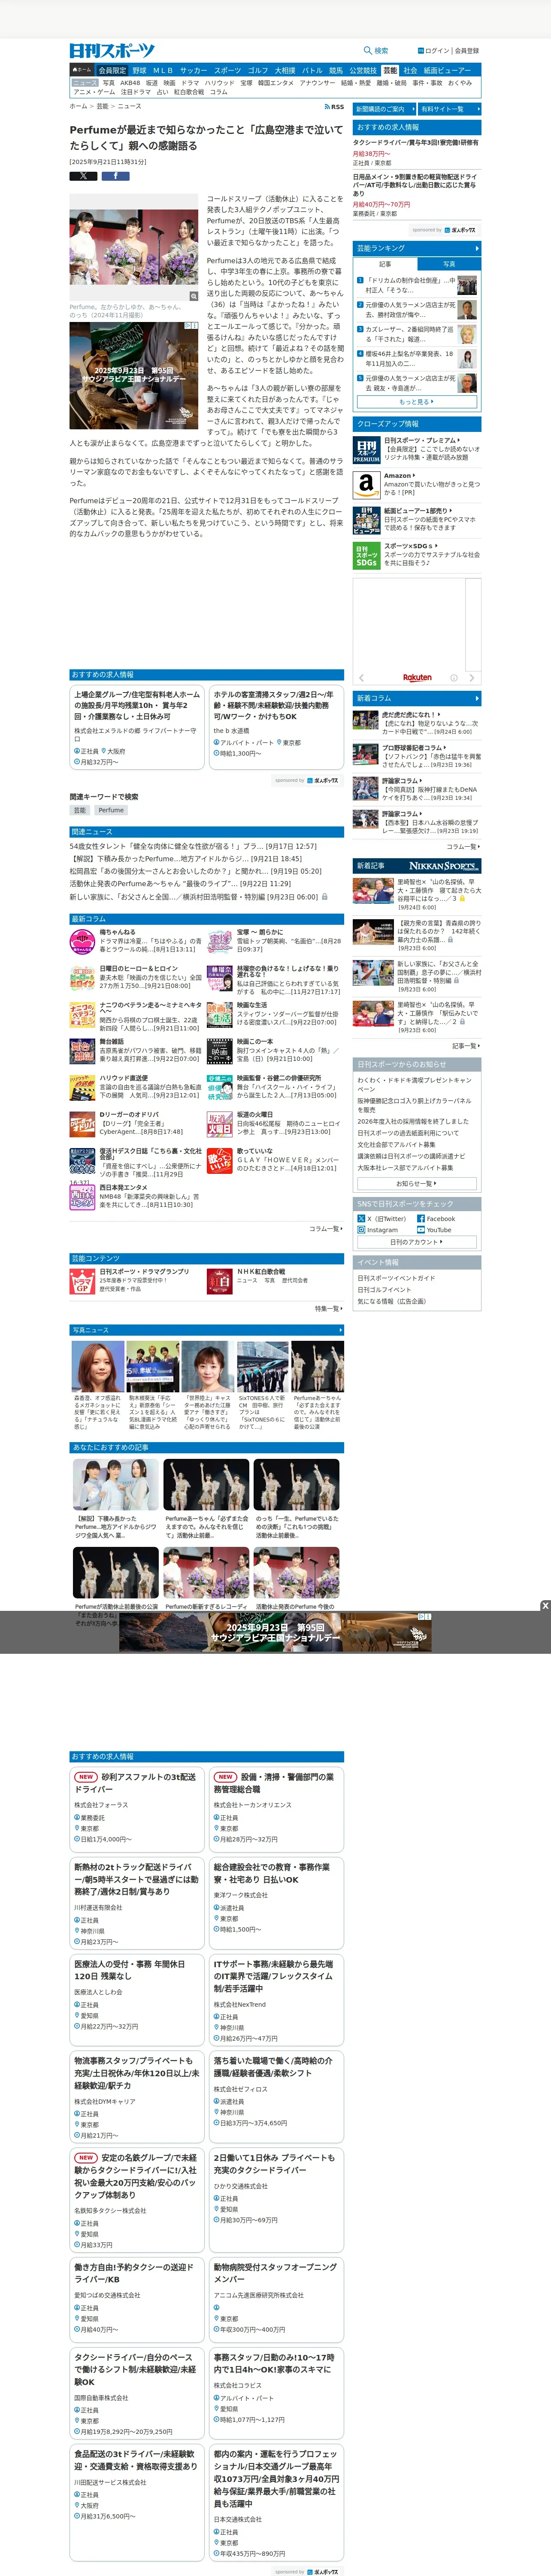Open 記事一覧 link under 新着記事

[x=465, y=1046]
